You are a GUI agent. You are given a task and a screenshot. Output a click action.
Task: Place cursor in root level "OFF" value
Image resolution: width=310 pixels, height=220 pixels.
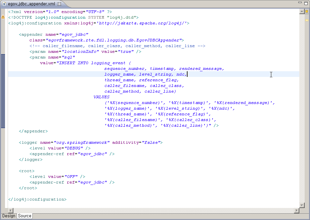coord(72,177)
